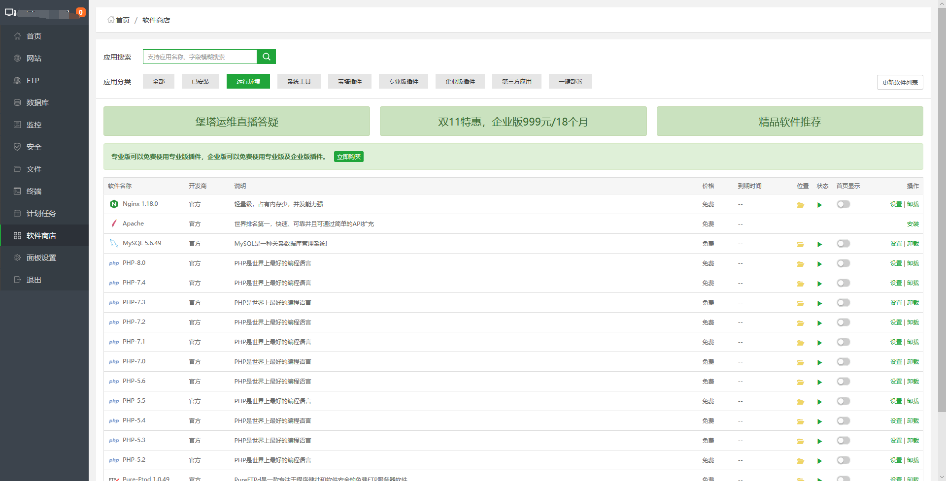This screenshot has width=946, height=481.
Task: Open folder location for PHP-8.0
Action: (800, 264)
